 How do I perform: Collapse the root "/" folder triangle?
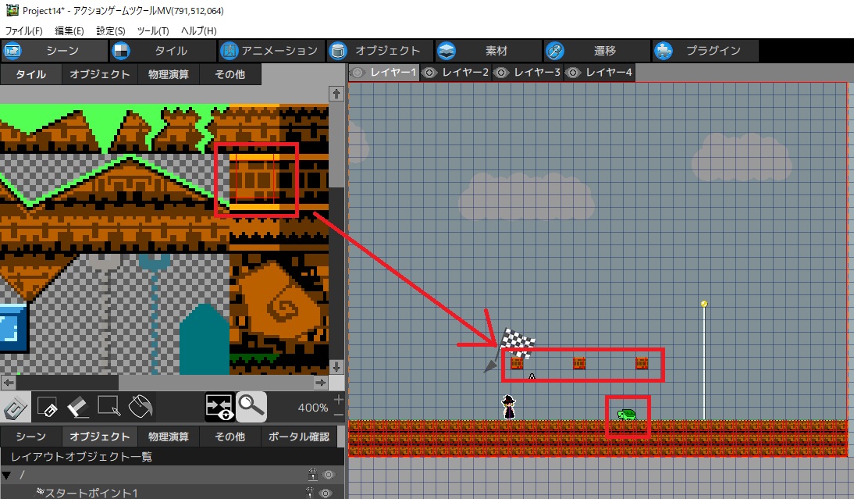tap(6, 475)
